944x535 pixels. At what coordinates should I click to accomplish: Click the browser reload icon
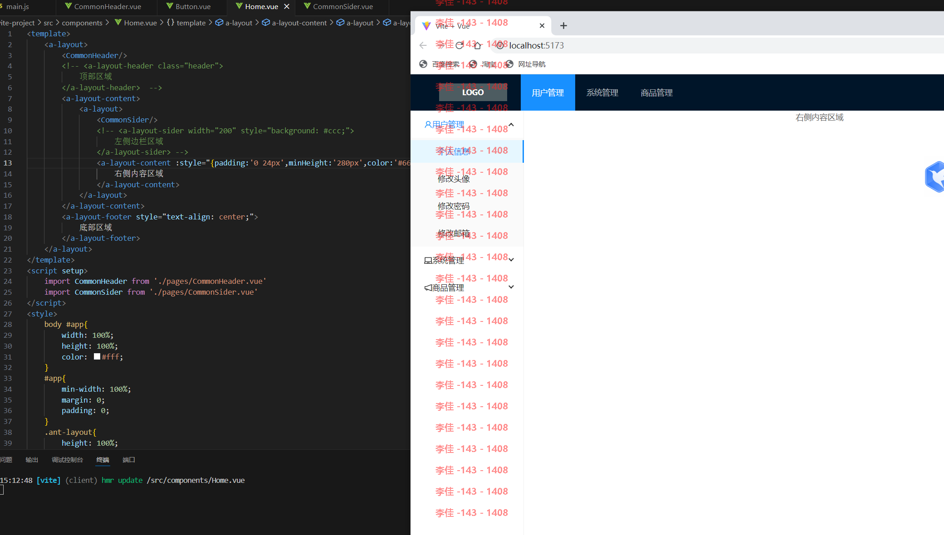tap(459, 45)
